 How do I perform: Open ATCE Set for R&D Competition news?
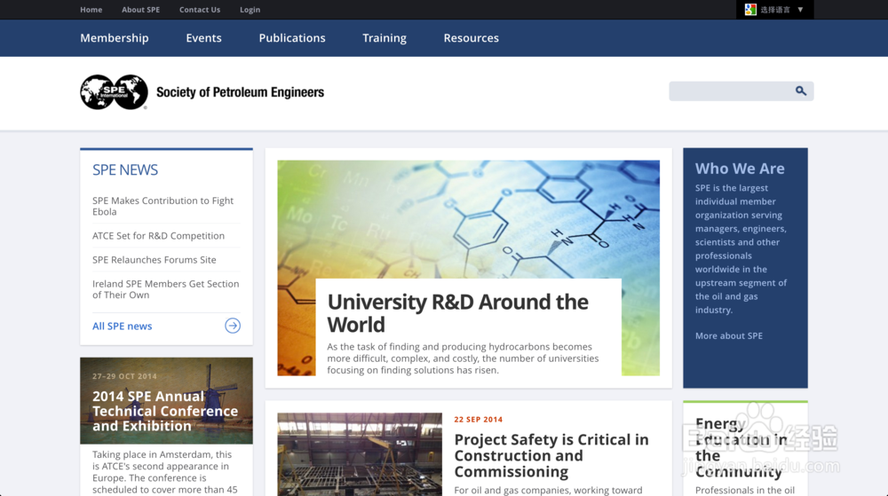click(159, 236)
